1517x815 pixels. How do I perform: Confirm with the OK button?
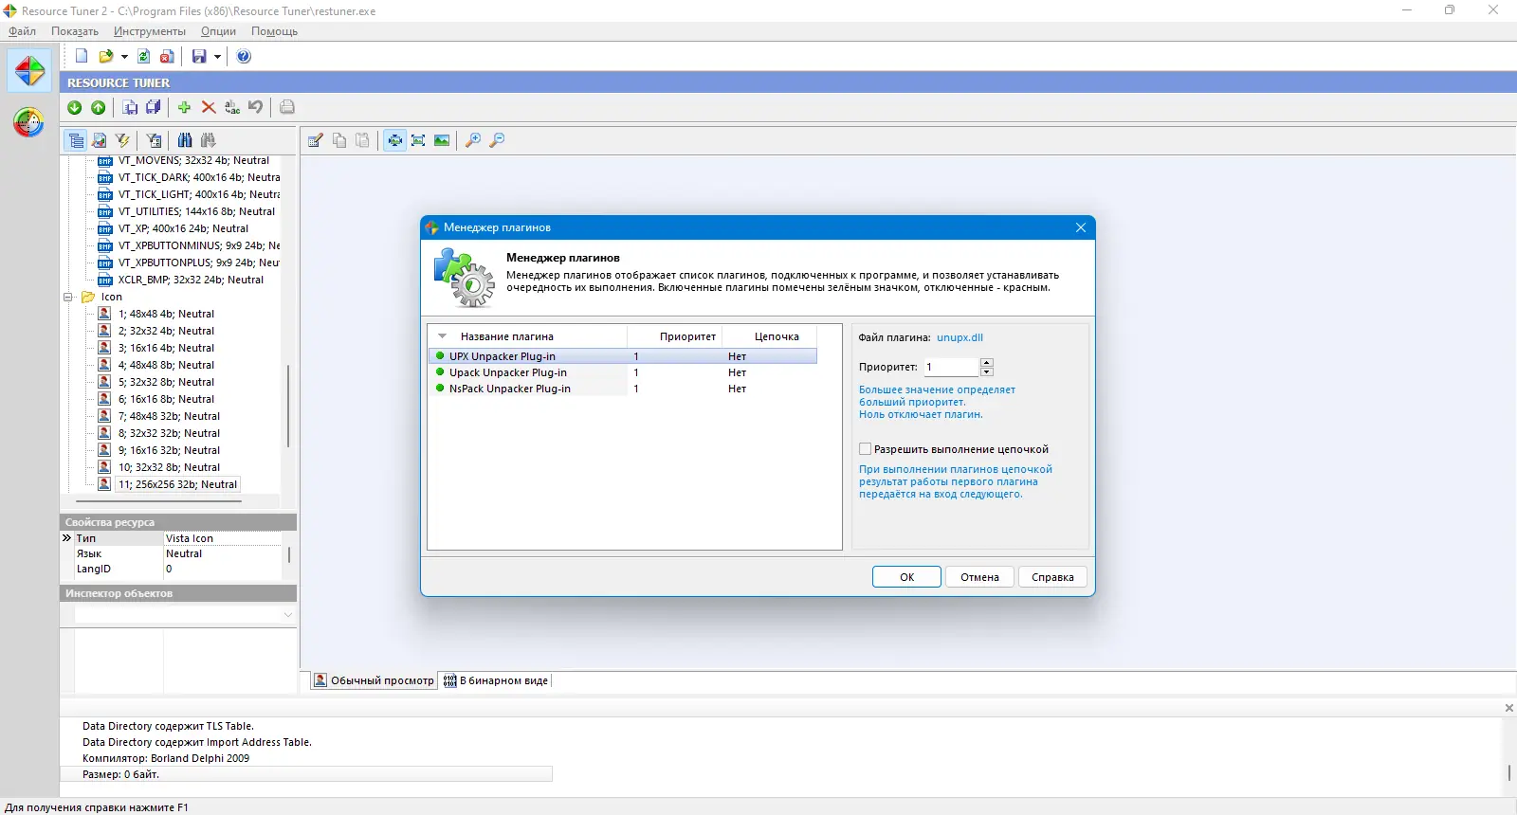(x=906, y=577)
